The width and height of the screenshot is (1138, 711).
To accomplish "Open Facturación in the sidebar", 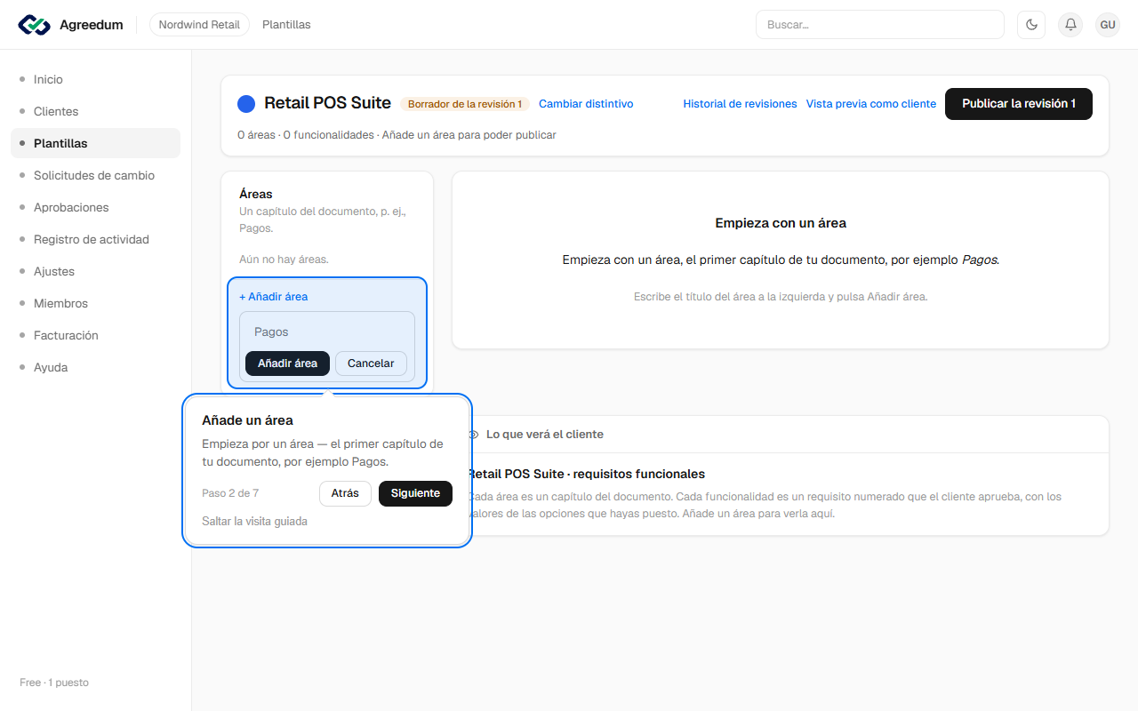I will coord(95,335).
